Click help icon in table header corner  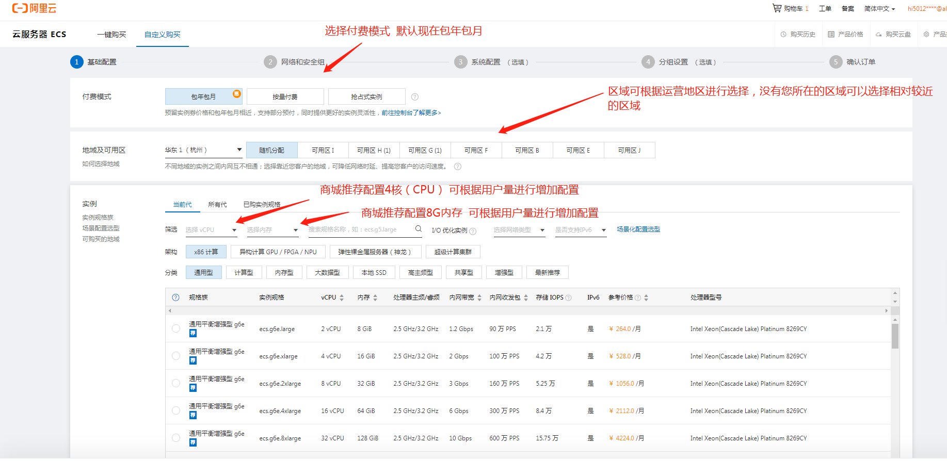pos(175,298)
